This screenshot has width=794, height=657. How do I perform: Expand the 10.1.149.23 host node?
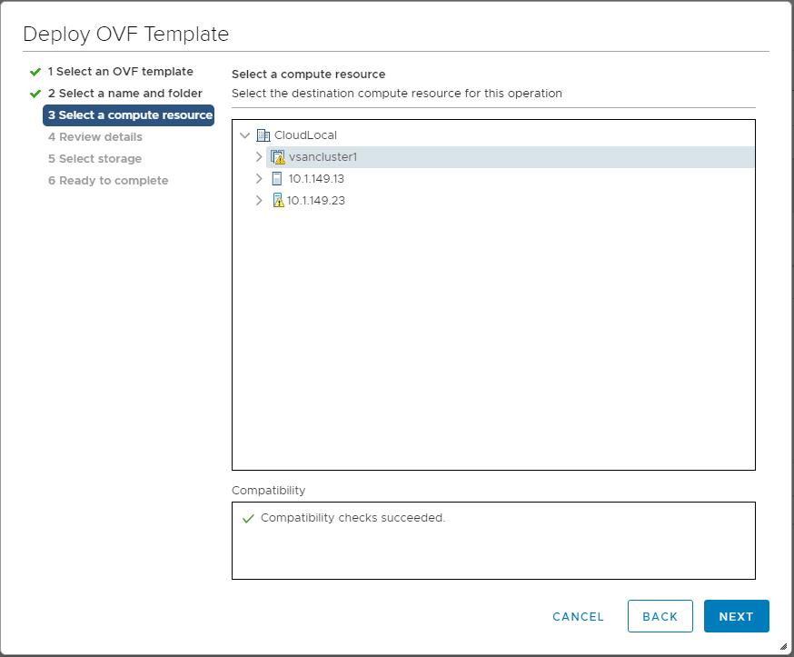(259, 201)
